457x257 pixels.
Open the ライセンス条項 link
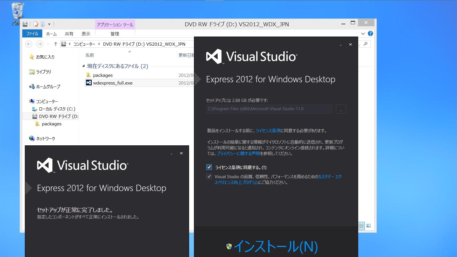pos(268,131)
